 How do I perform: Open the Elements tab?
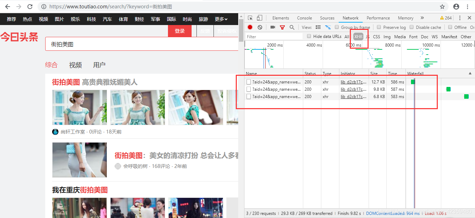click(281, 18)
